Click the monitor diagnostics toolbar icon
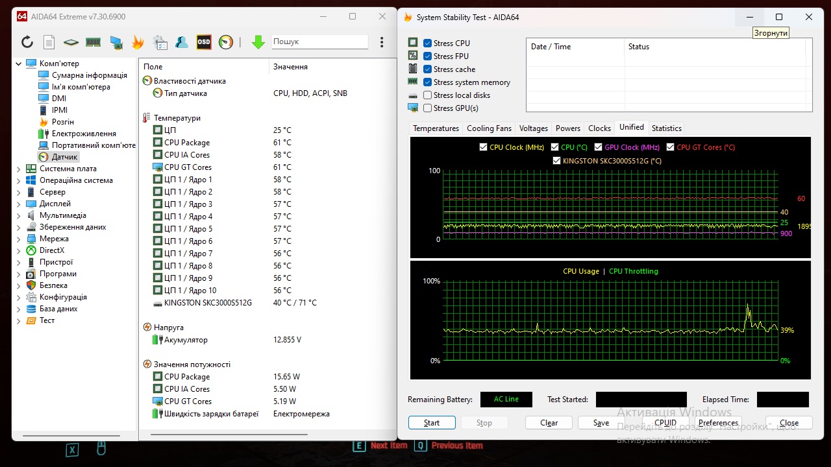Viewport: 831px width, 467px height. pyautogui.click(x=116, y=42)
